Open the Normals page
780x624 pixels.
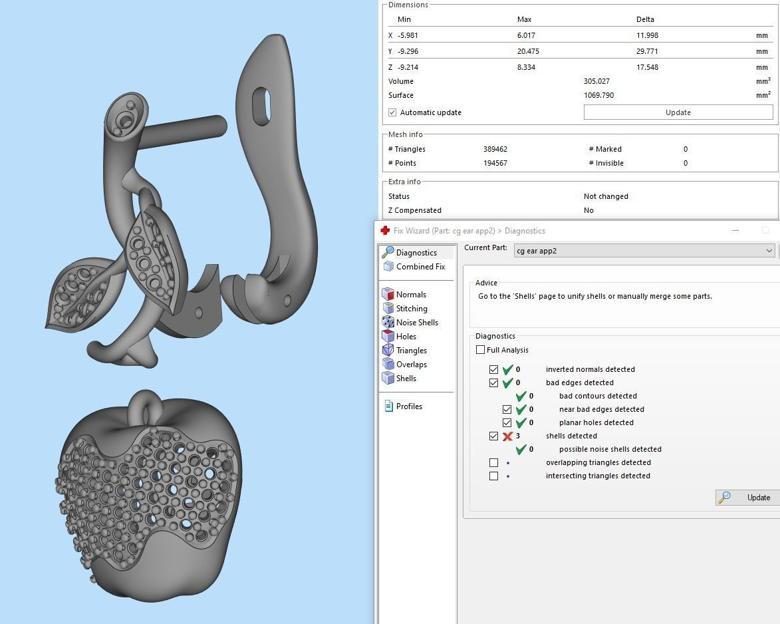[411, 295]
